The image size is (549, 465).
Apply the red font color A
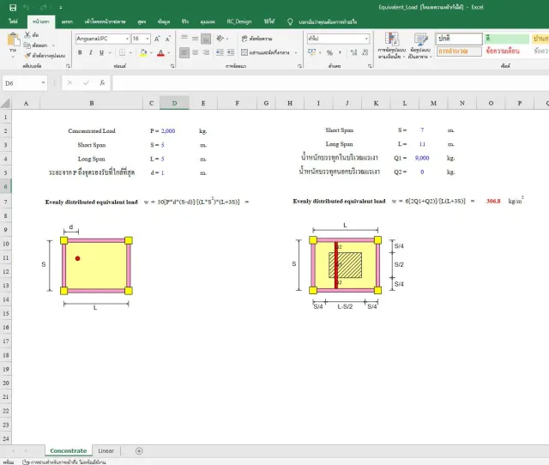(160, 52)
